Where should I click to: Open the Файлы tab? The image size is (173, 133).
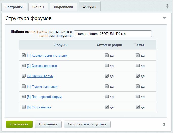[38, 7]
